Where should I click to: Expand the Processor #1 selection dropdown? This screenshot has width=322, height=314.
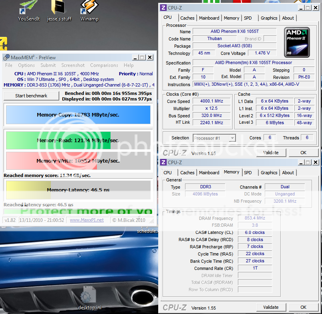tap(232, 138)
